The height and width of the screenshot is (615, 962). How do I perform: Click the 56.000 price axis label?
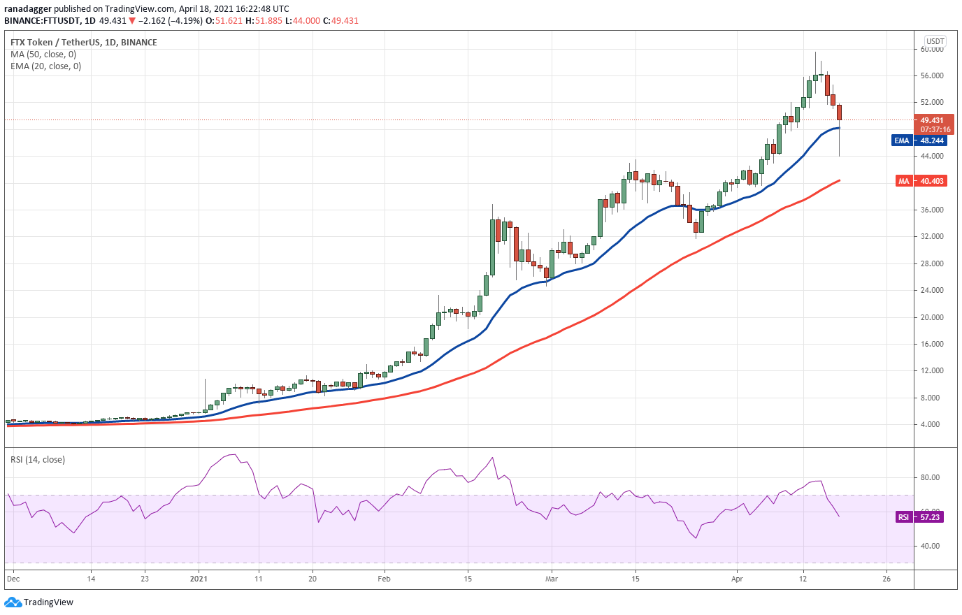click(x=932, y=75)
